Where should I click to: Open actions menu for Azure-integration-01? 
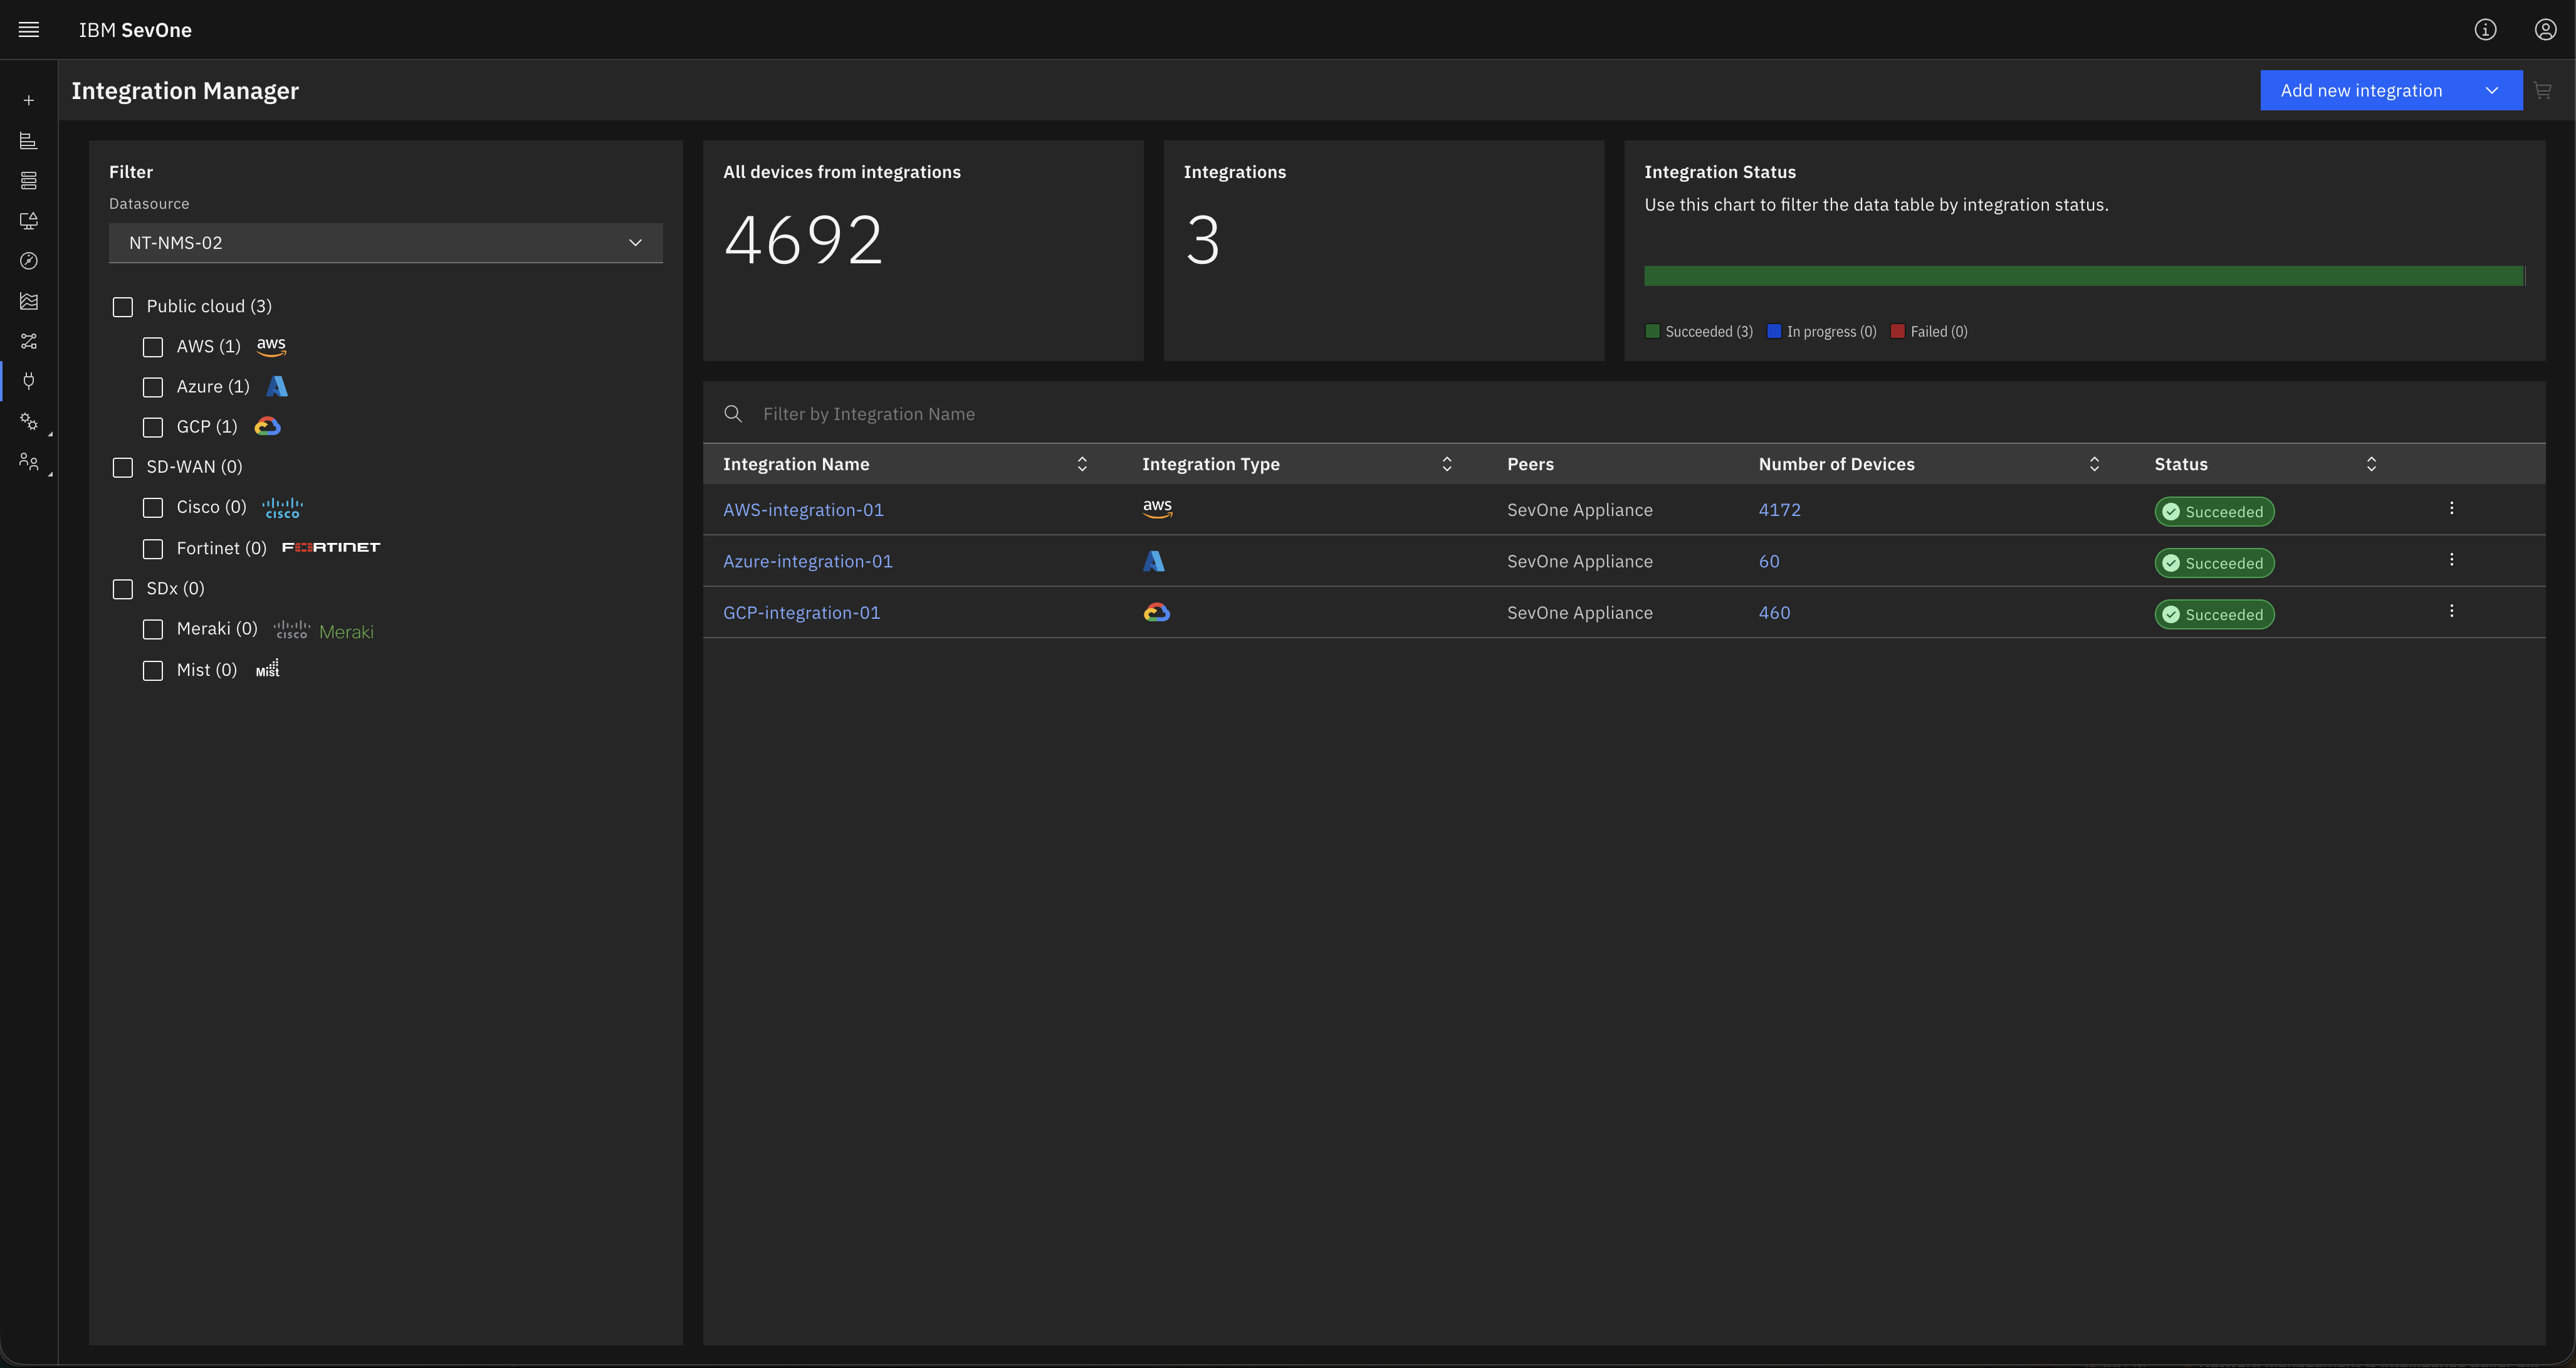pos(2452,560)
